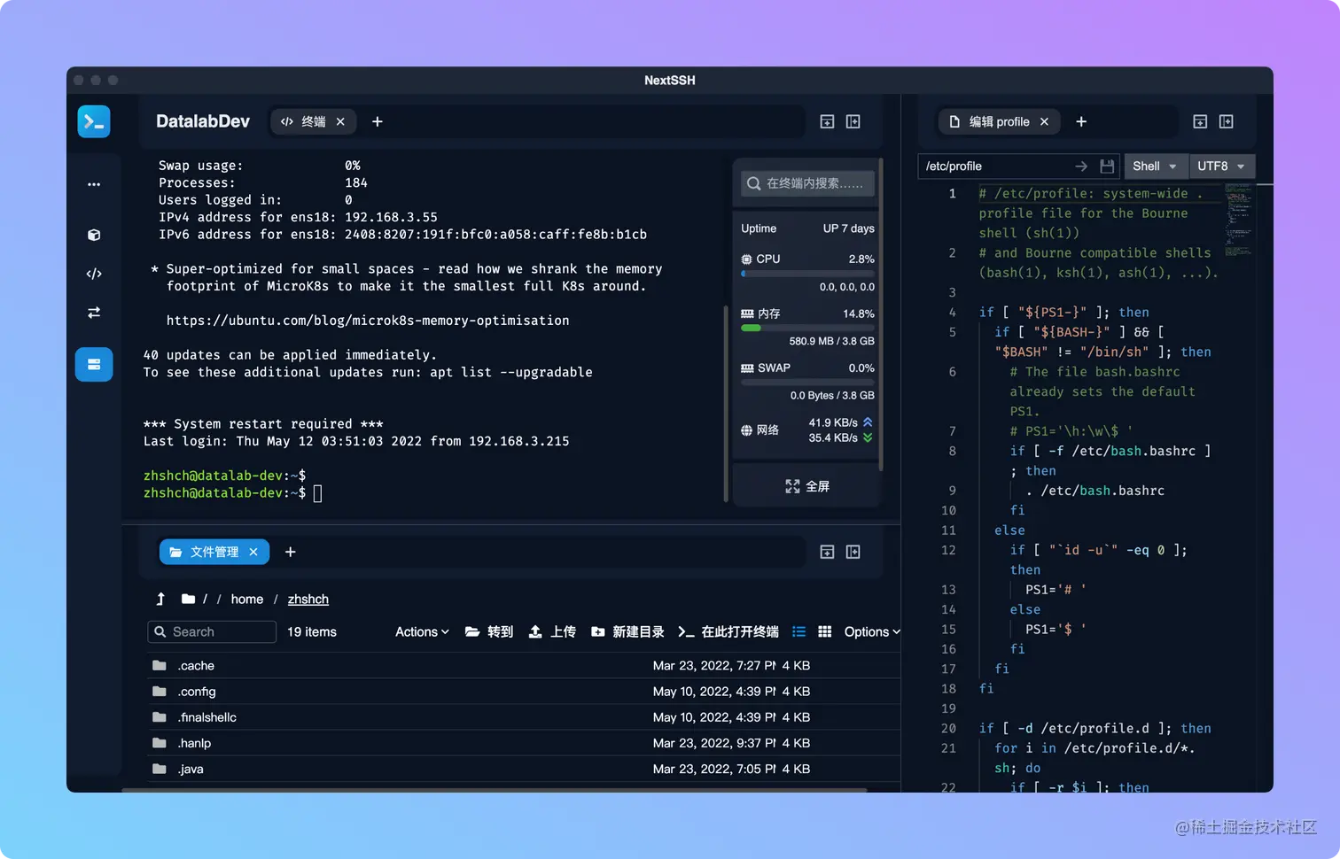Navigate to the zhshch breadcrumb link

coord(308,599)
